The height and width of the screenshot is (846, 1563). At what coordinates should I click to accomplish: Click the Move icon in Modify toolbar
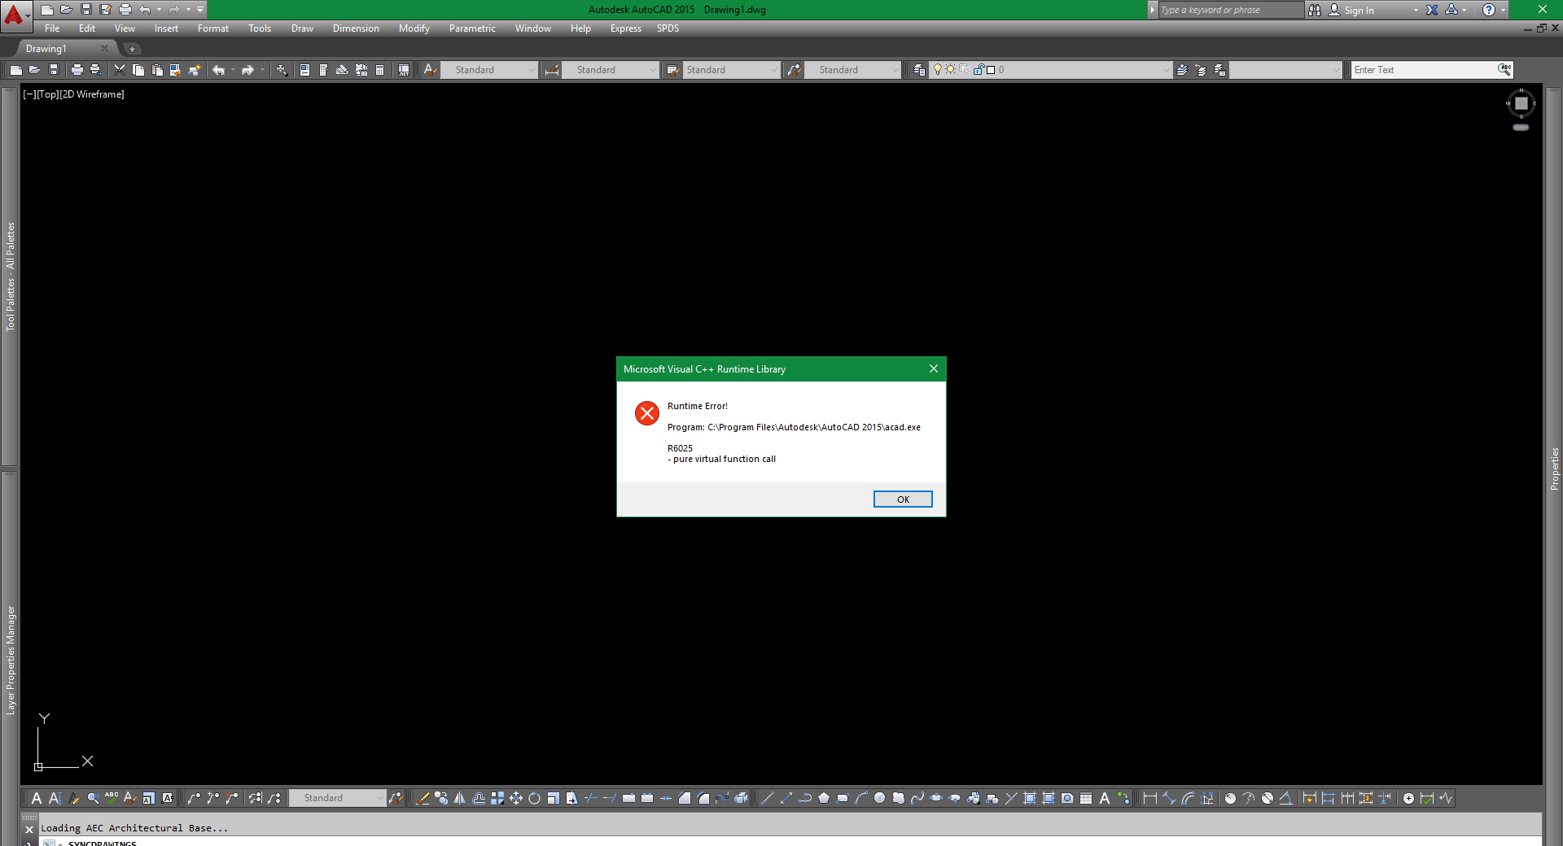coord(516,798)
